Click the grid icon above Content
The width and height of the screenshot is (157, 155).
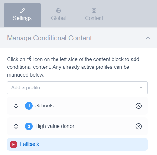tap(94, 11)
